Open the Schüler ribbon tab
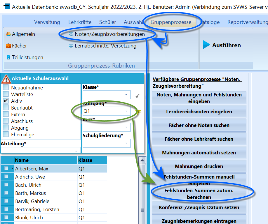This screenshot has width=268, height=224. [x=107, y=22]
